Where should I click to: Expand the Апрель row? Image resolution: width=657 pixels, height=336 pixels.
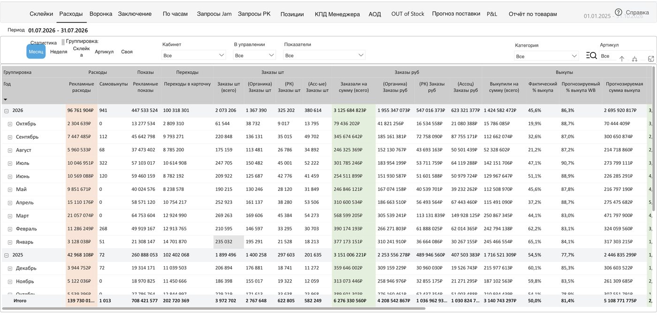tap(10, 203)
